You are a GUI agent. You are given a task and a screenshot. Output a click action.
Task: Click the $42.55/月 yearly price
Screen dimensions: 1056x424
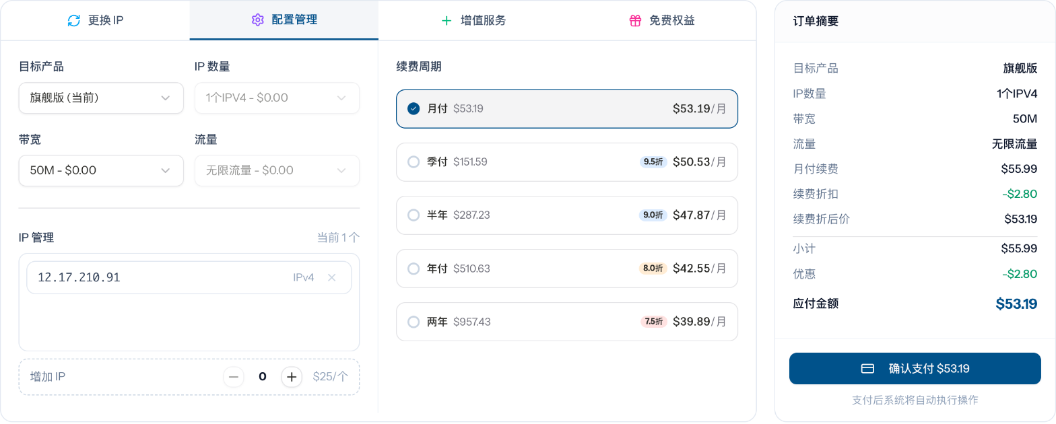tap(699, 269)
